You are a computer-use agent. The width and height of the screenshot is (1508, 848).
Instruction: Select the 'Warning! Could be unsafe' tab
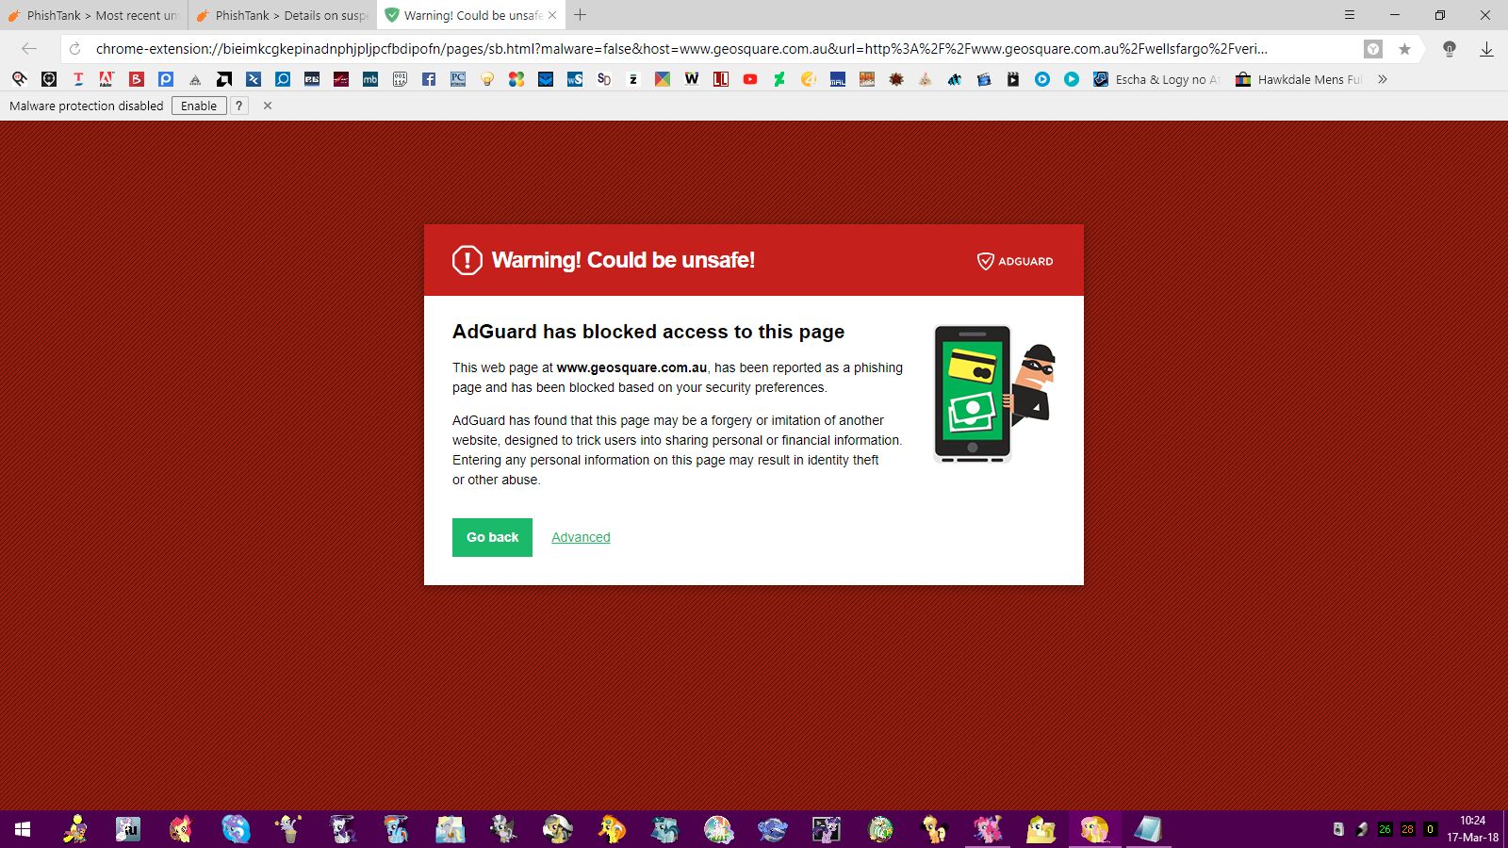coord(471,15)
